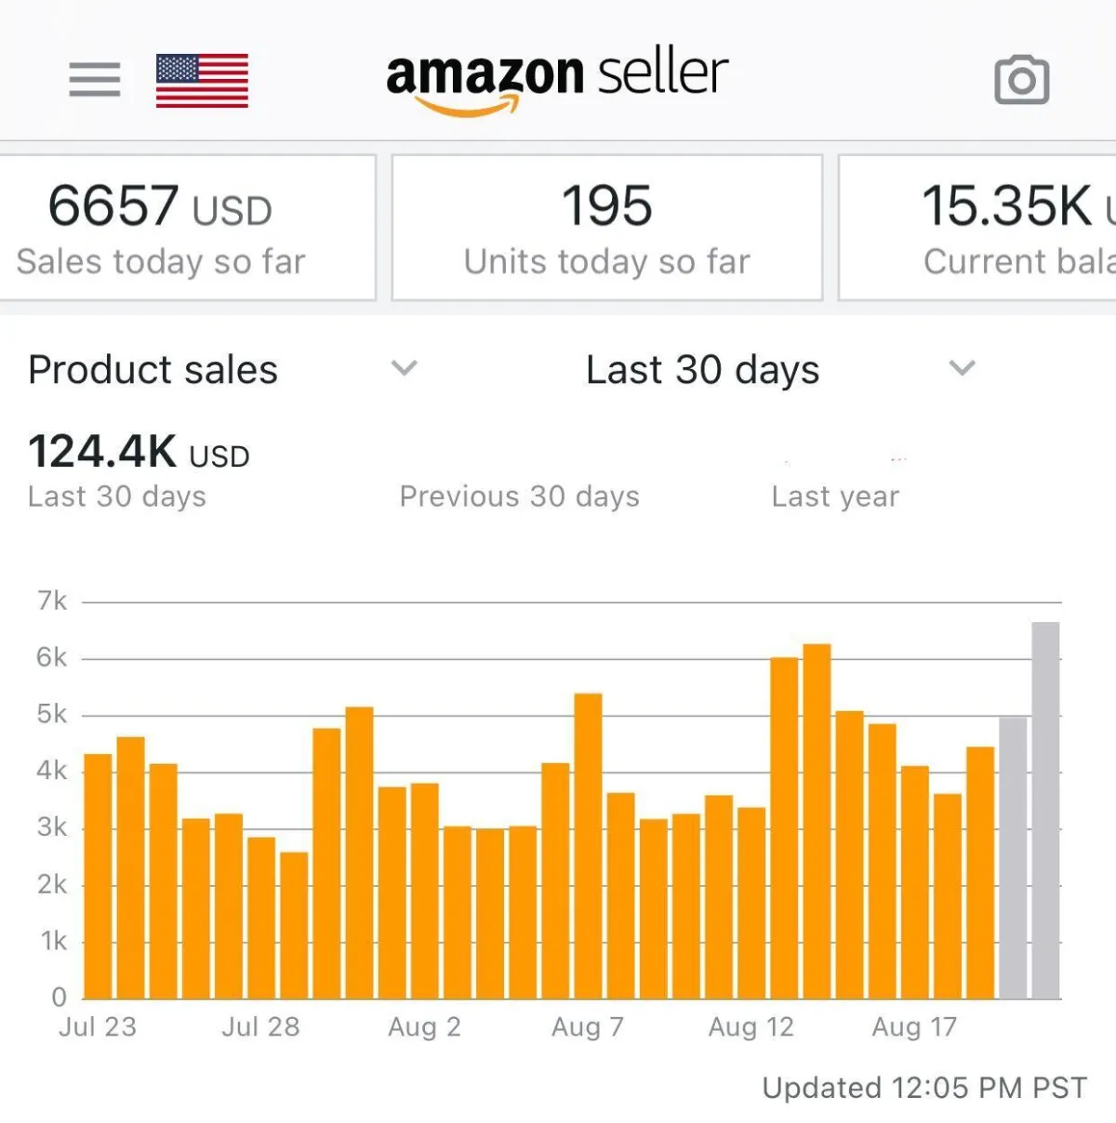Expand the Last 30 days chevron
The width and height of the screenshot is (1116, 1123).
pyautogui.click(x=962, y=368)
